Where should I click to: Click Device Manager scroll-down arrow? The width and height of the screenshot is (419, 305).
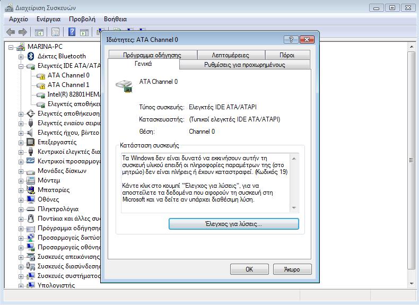[x=411, y=283]
